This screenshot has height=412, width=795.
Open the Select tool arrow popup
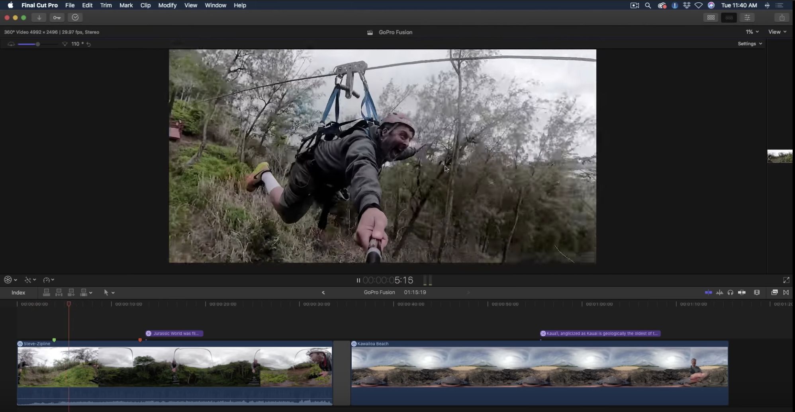click(x=109, y=293)
